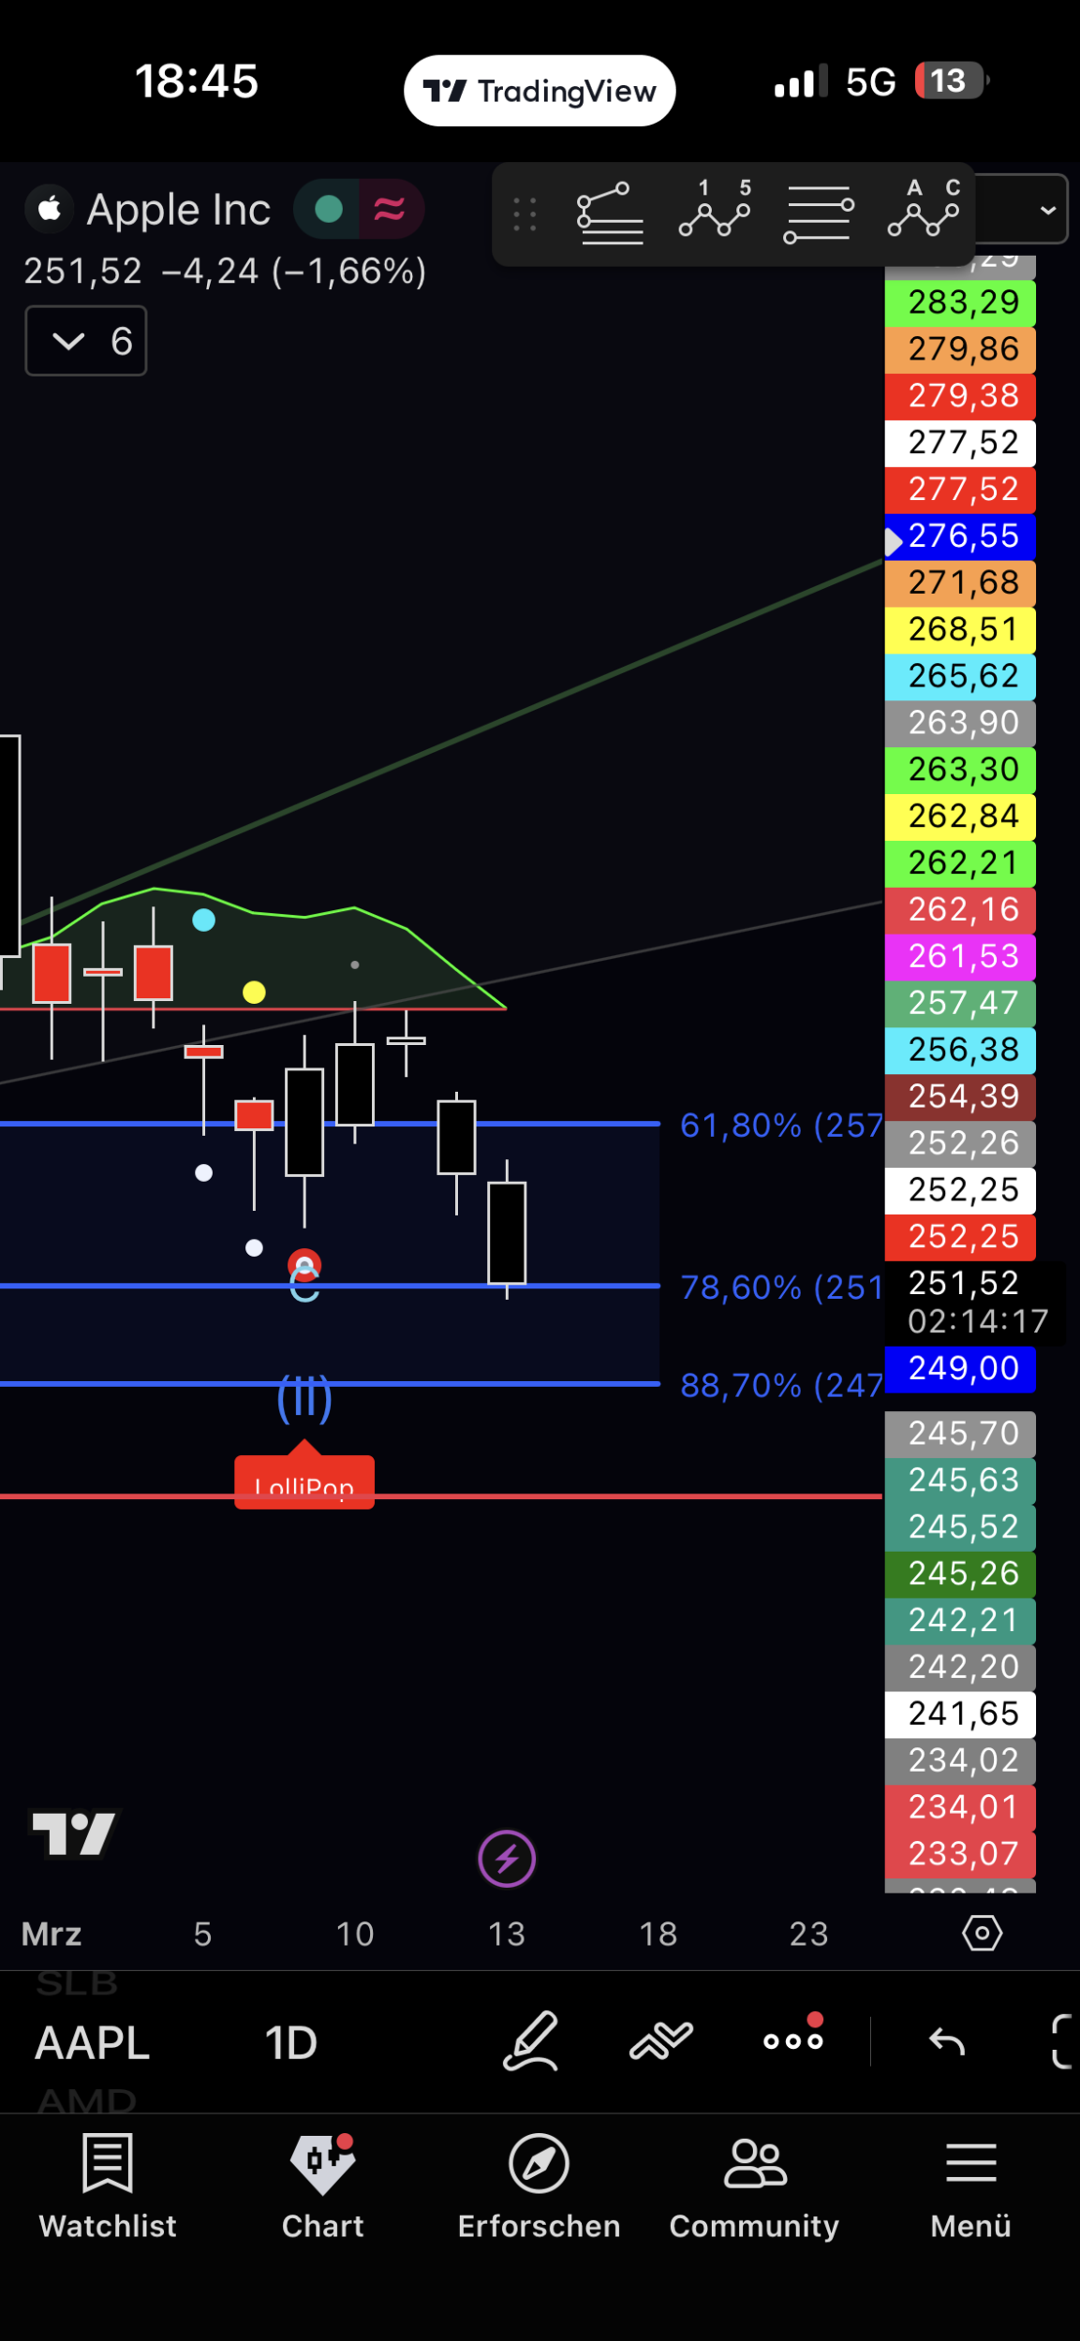Tap the undo arrow
Viewport: 1080px width, 2341px height.
click(x=946, y=2041)
